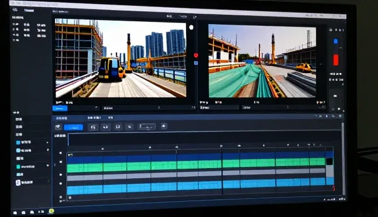Click the vertical scrollbar at the timeline's right edge
This screenshot has height=217, width=378.
pyautogui.click(x=343, y=159)
